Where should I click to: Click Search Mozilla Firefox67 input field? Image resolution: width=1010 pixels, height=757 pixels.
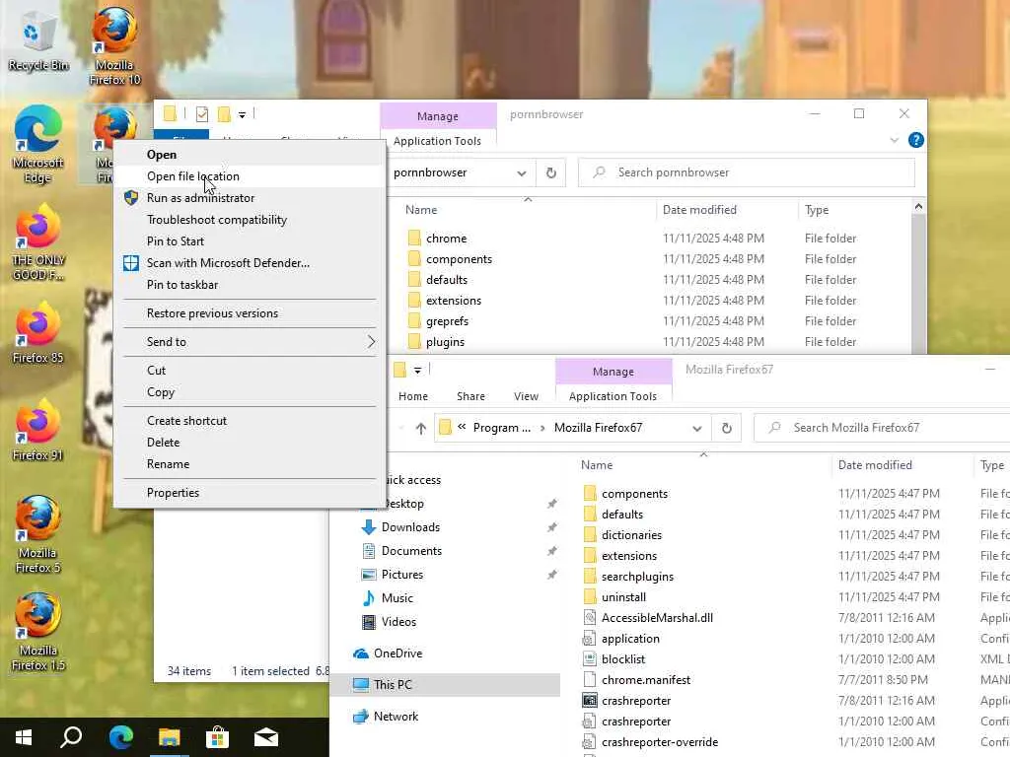[883, 428]
